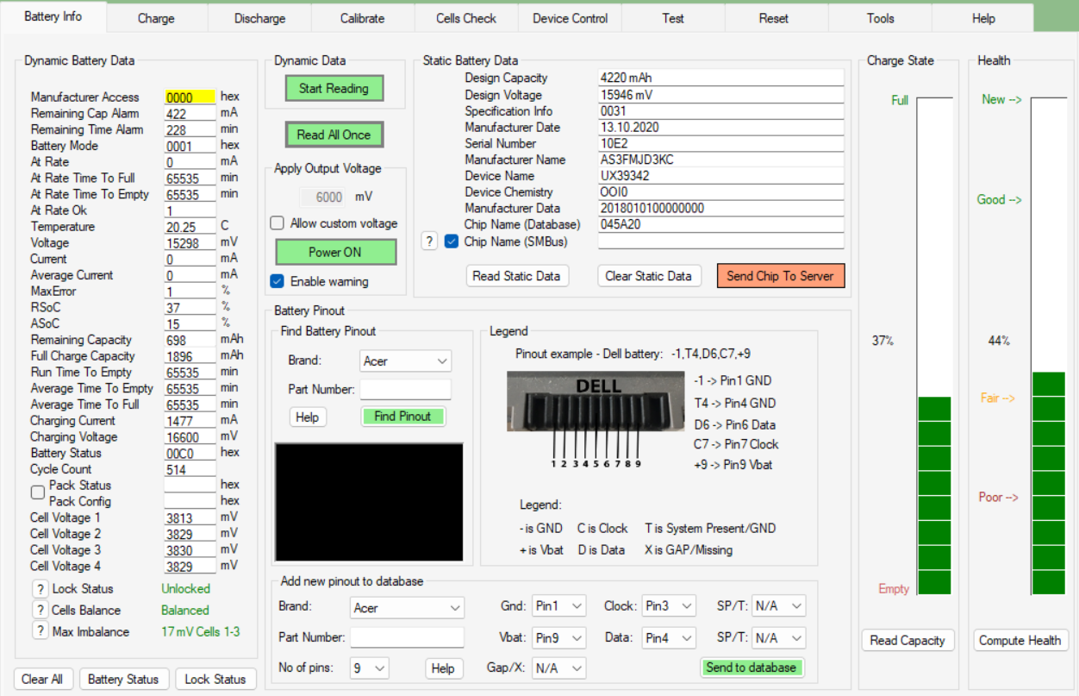This screenshot has height=696, width=1079.
Task: Expand the Vbat pin dropdown
Action: 558,638
